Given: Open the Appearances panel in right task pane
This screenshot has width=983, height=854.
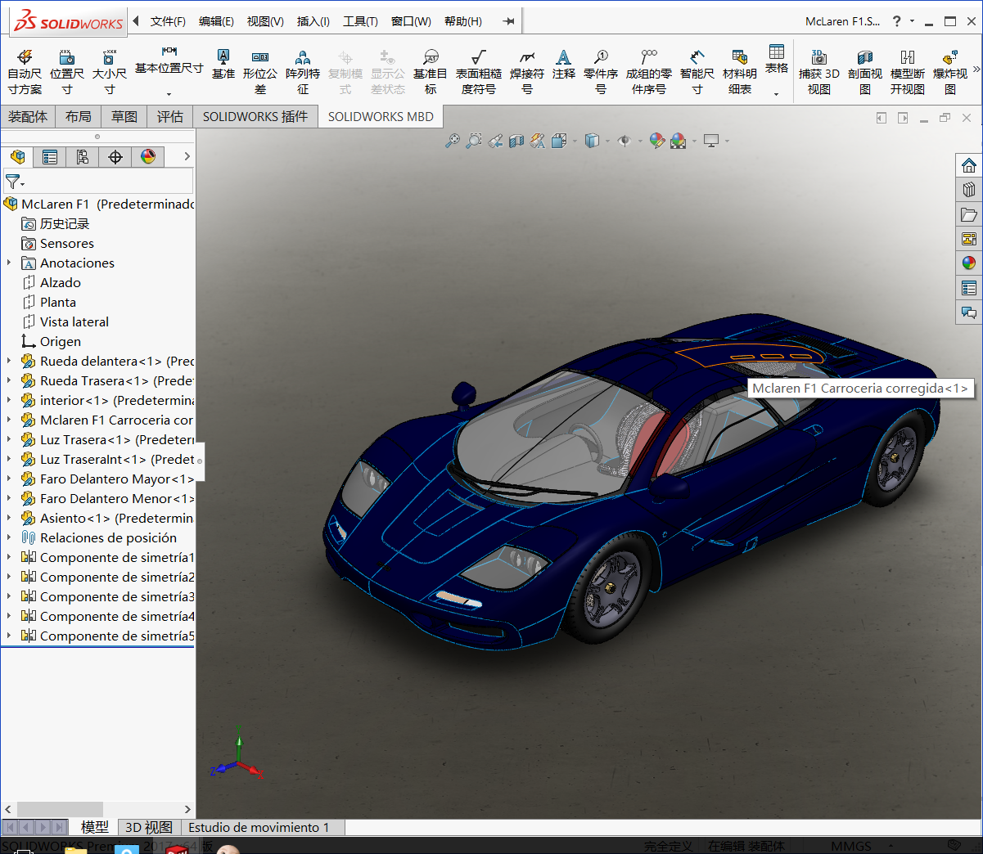Looking at the screenshot, I should coord(969,263).
